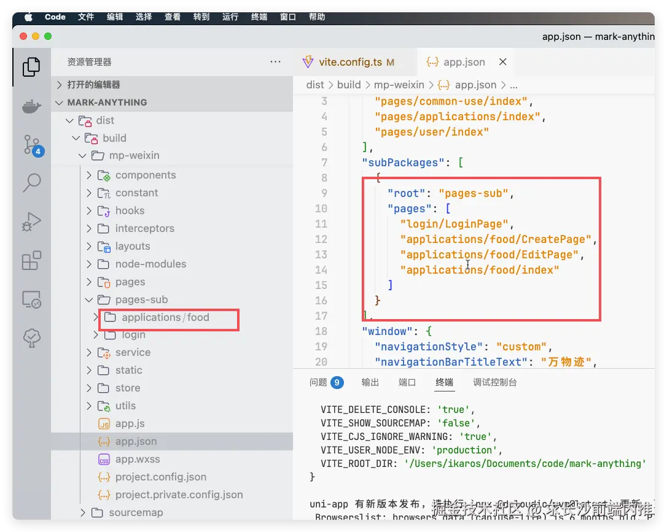Viewport: 667px width, 532px height.
Task: Collapse the mp-weixin folder chevron
Action: pos(82,155)
